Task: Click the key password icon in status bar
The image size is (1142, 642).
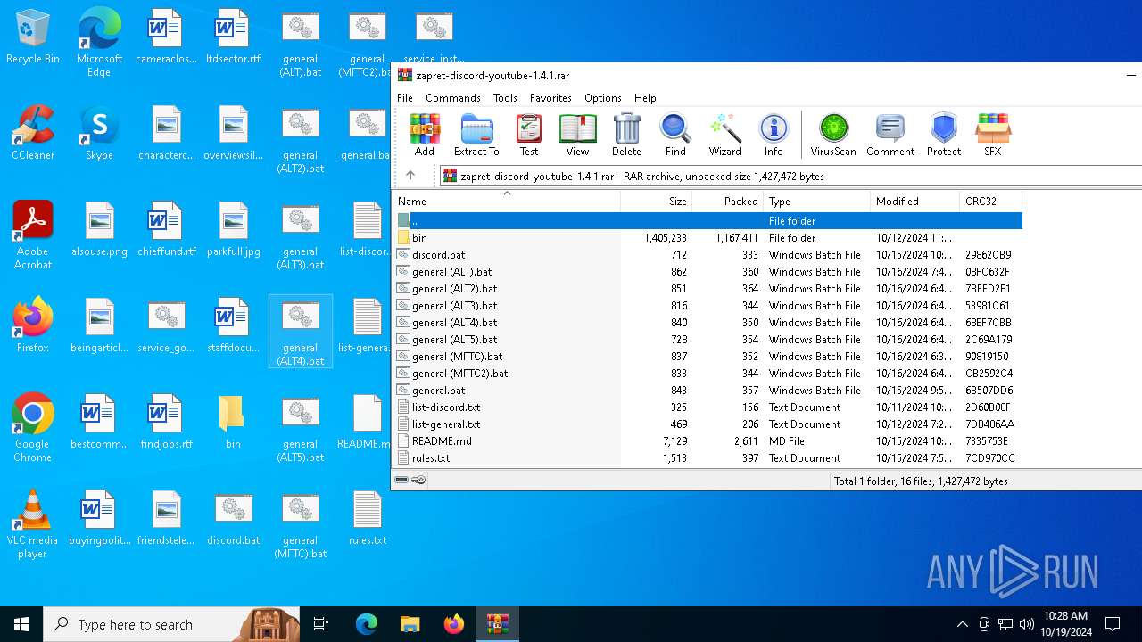Action: 418,481
